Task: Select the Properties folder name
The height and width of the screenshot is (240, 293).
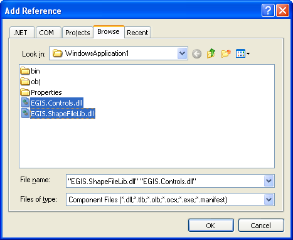Action: [46, 92]
